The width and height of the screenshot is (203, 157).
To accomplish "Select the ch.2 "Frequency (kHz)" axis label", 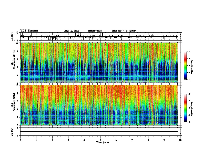I will 14,102.
